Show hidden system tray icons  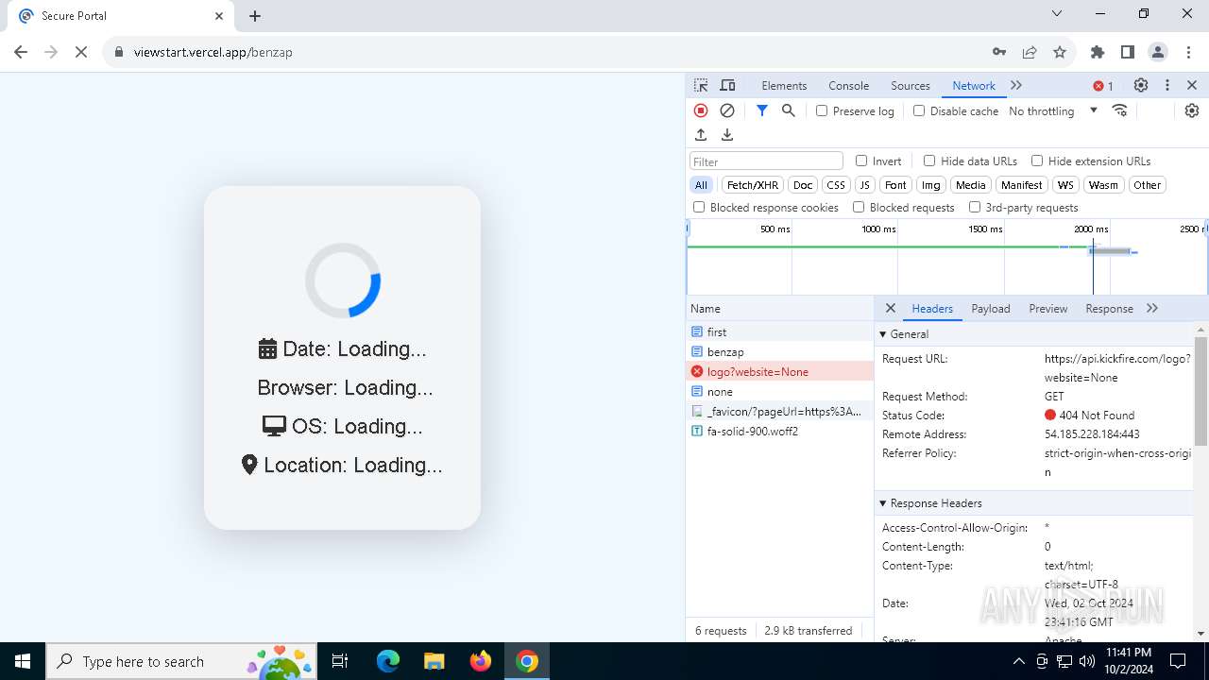click(1019, 661)
